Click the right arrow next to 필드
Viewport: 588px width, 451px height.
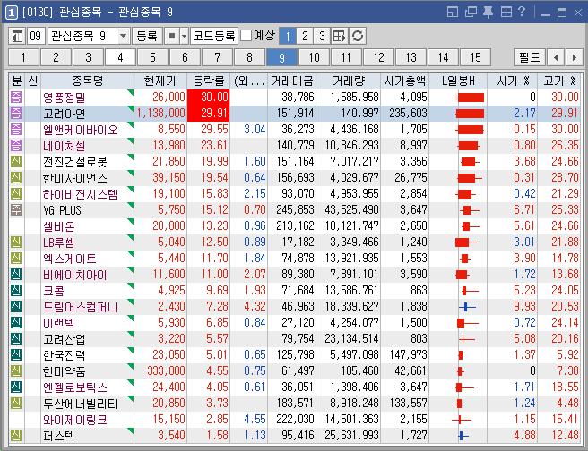click(575, 57)
